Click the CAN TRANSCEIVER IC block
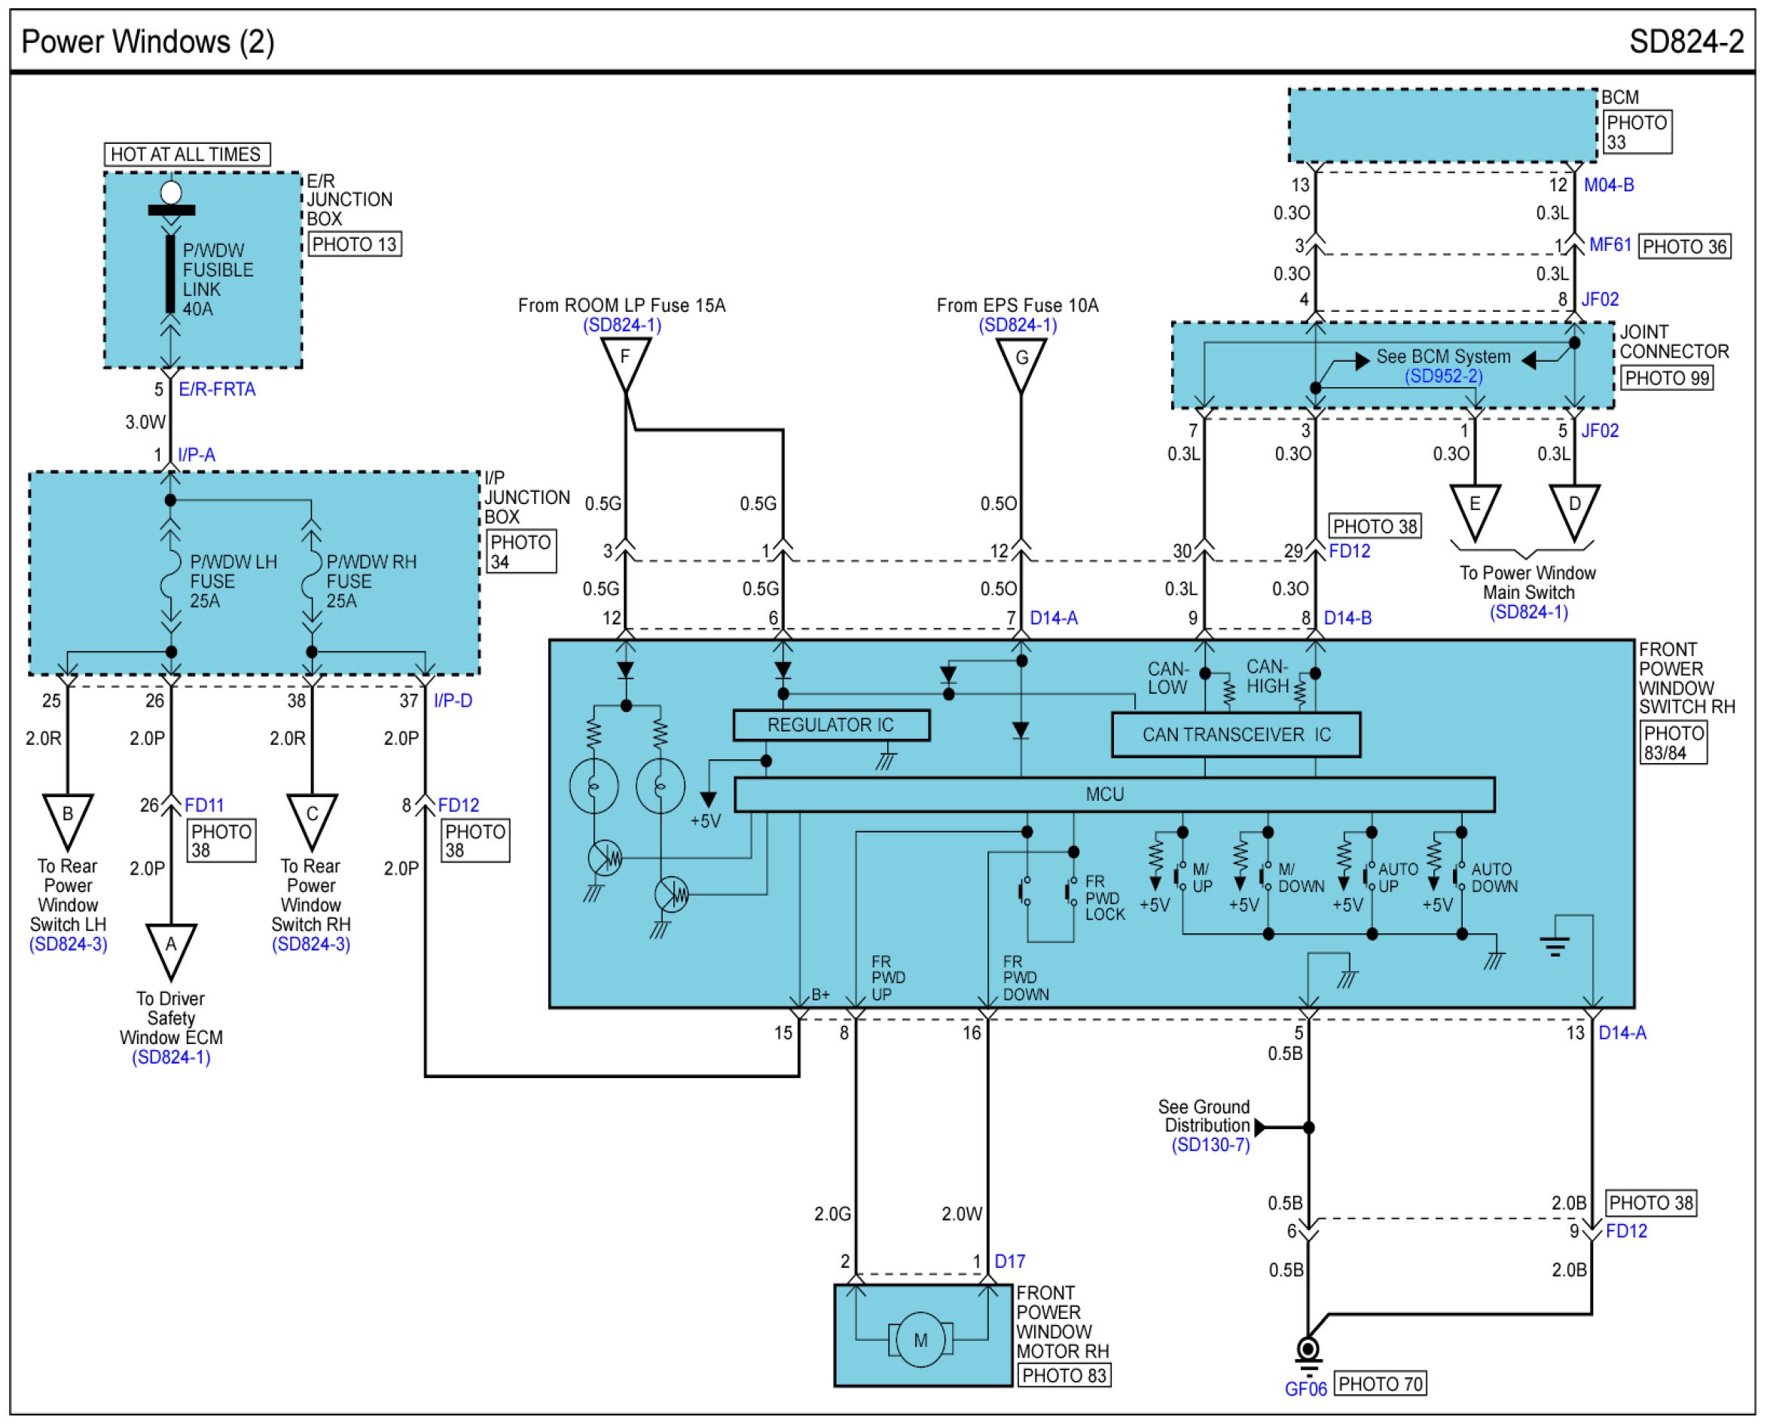Image resolution: width=1767 pixels, height=1426 pixels. pyautogui.click(x=1236, y=734)
